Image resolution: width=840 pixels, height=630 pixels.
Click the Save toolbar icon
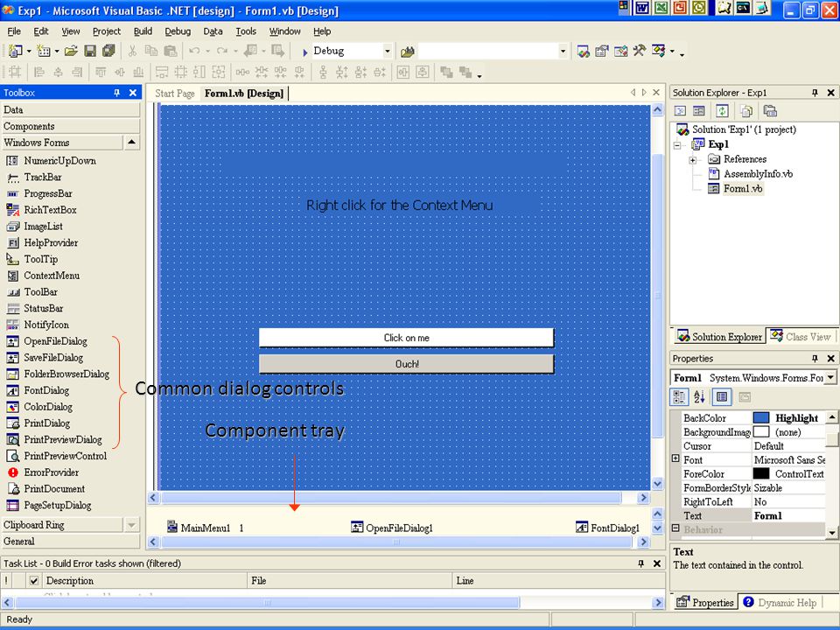coord(90,51)
